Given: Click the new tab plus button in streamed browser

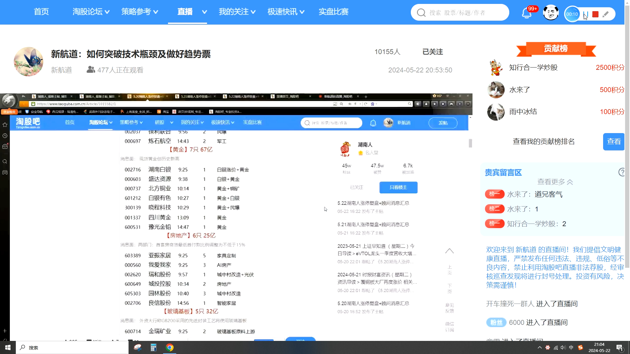Looking at the screenshot, I should [x=366, y=97].
